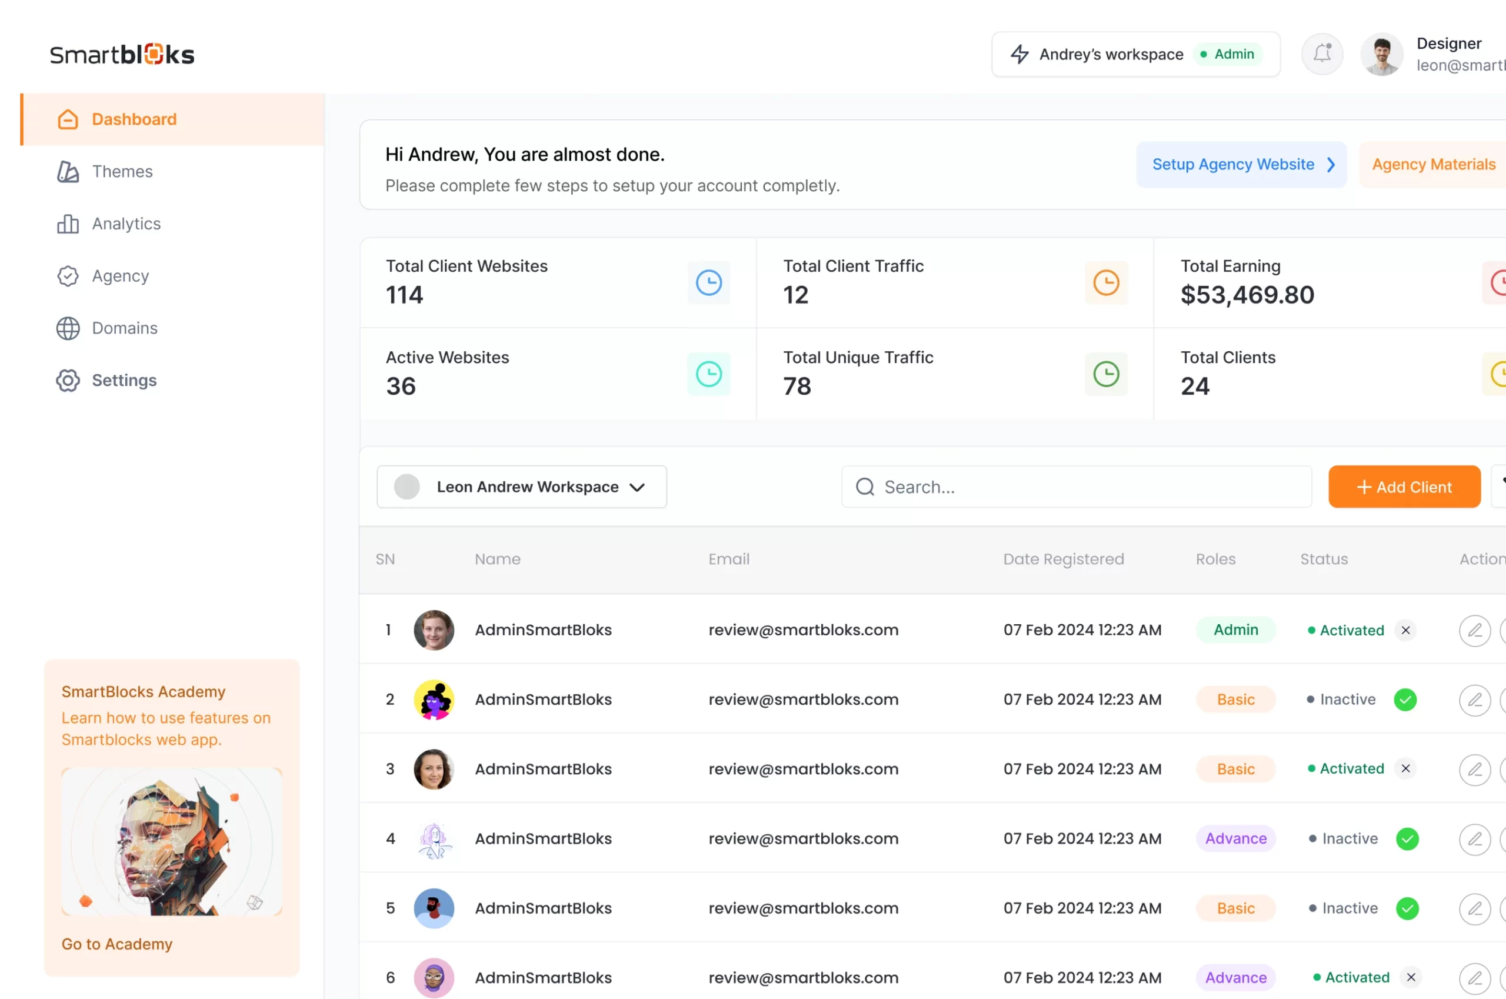Click the notification bell icon

[x=1322, y=54]
